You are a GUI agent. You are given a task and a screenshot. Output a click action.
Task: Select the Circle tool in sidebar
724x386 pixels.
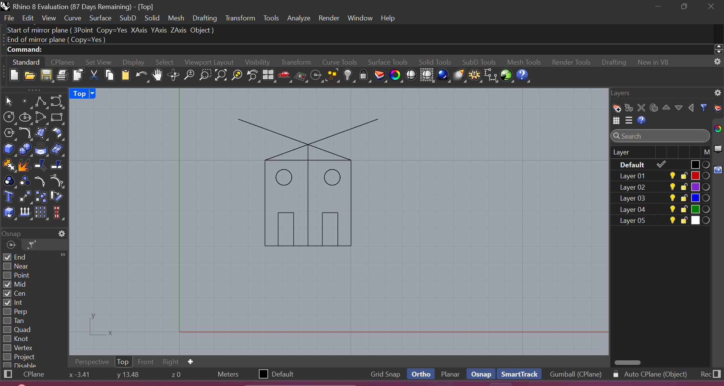point(9,117)
